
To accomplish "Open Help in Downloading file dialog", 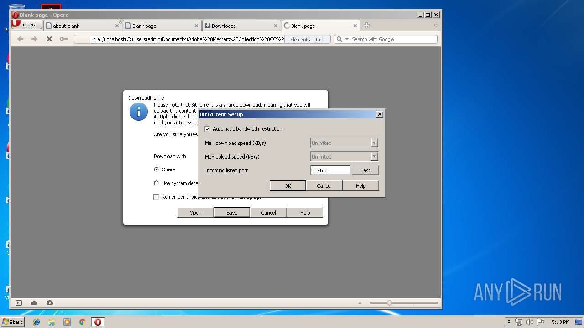I will pos(305,212).
